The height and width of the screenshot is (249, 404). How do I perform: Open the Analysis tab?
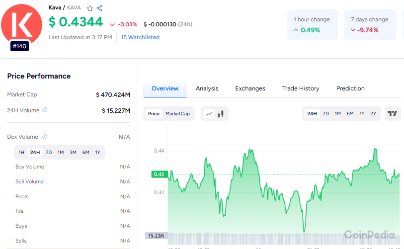pos(207,88)
